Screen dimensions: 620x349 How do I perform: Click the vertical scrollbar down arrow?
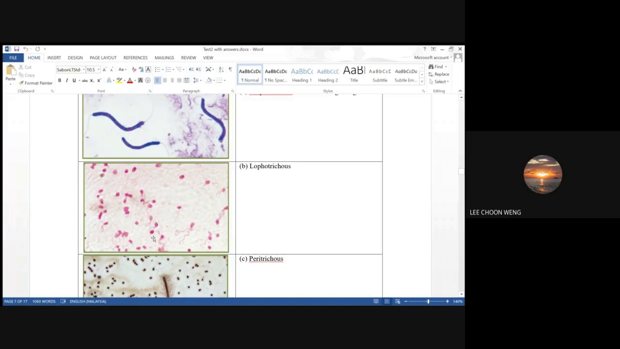tap(461, 294)
